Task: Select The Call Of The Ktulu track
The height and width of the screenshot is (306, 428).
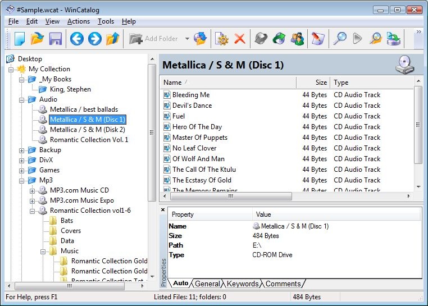Action: [204, 169]
